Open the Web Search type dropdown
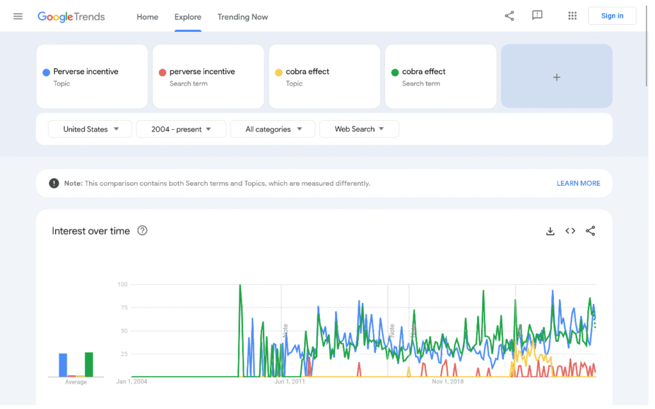Viewport: 655px width, 409px height. point(359,129)
